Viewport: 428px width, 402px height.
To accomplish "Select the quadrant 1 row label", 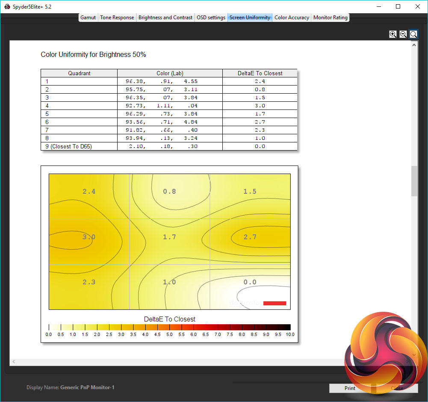I will point(47,81).
